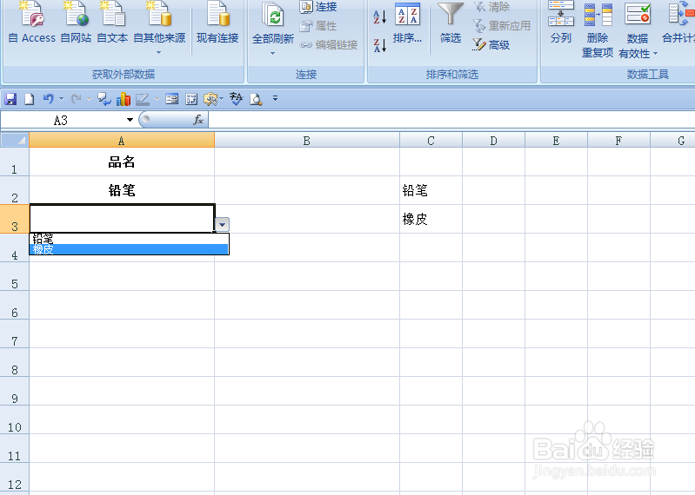This screenshot has width=695, height=495.
Task: Expand the 全部刷新 dropdown arrow
Action: click(272, 53)
